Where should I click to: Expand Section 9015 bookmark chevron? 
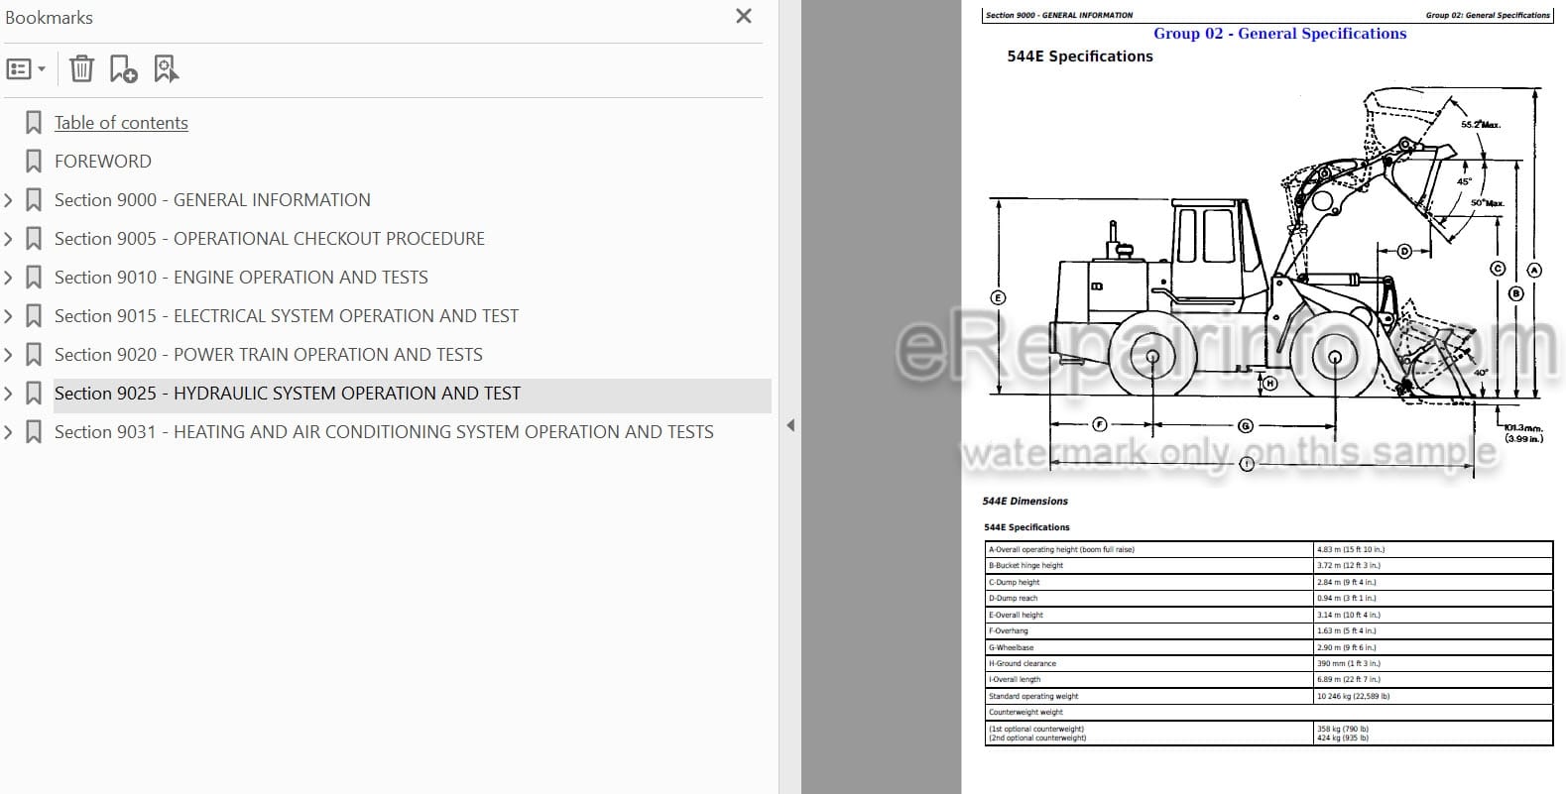(x=8, y=316)
